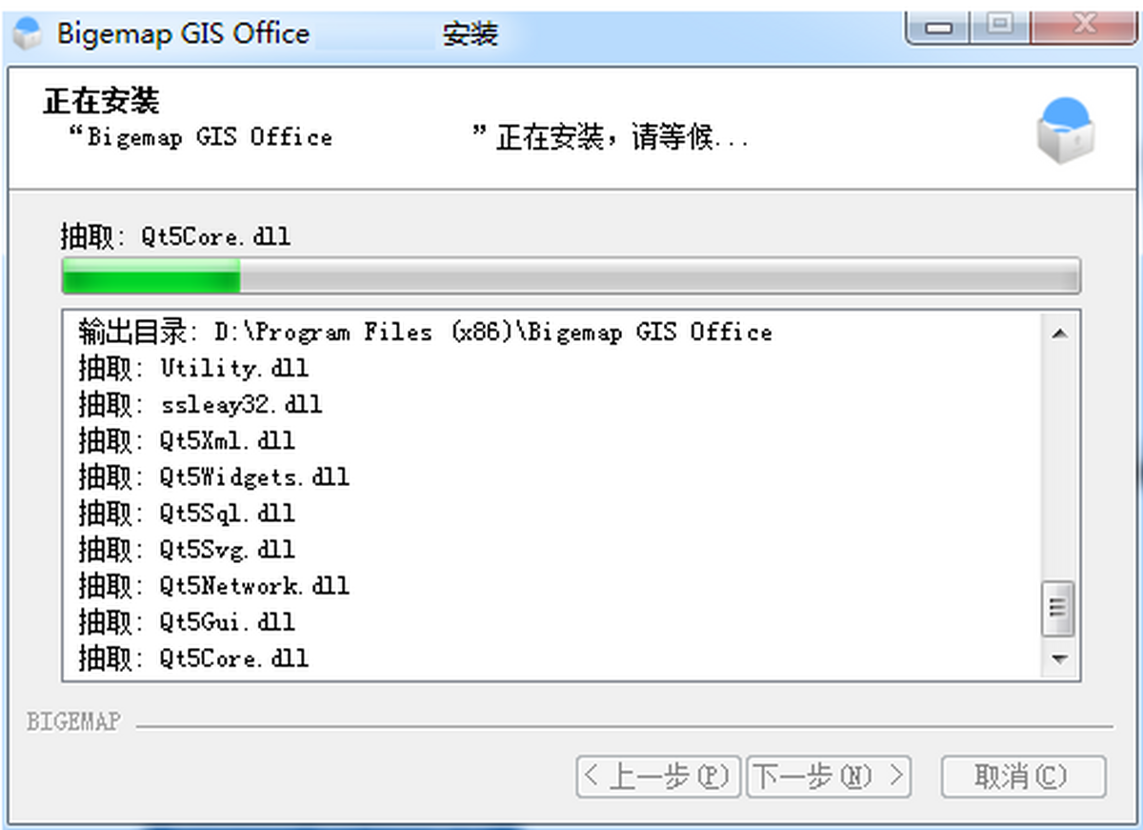This screenshot has height=830, width=1143.
Task: Minimize the installer window
Action: (x=940, y=26)
